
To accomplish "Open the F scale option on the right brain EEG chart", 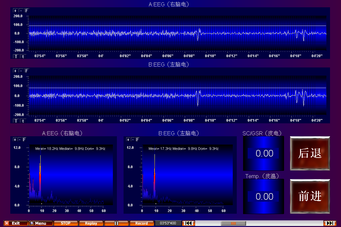I will pyautogui.click(x=26, y=10).
